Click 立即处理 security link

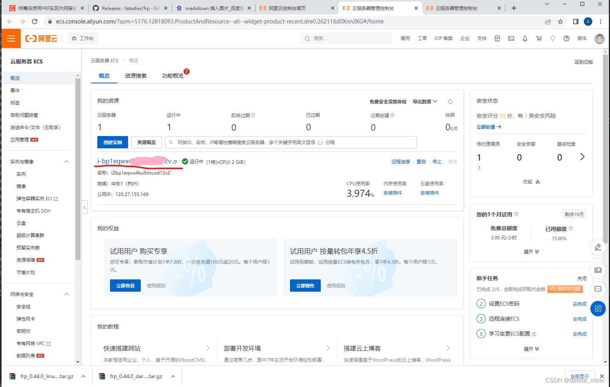[489, 127]
